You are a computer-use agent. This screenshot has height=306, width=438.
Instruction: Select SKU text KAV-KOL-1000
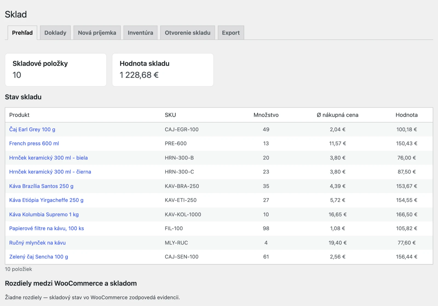[183, 214]
